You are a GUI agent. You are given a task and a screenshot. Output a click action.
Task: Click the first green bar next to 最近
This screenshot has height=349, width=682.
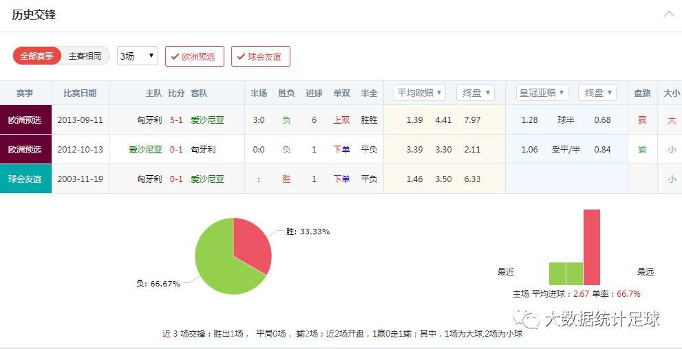(x=557, y=273)
